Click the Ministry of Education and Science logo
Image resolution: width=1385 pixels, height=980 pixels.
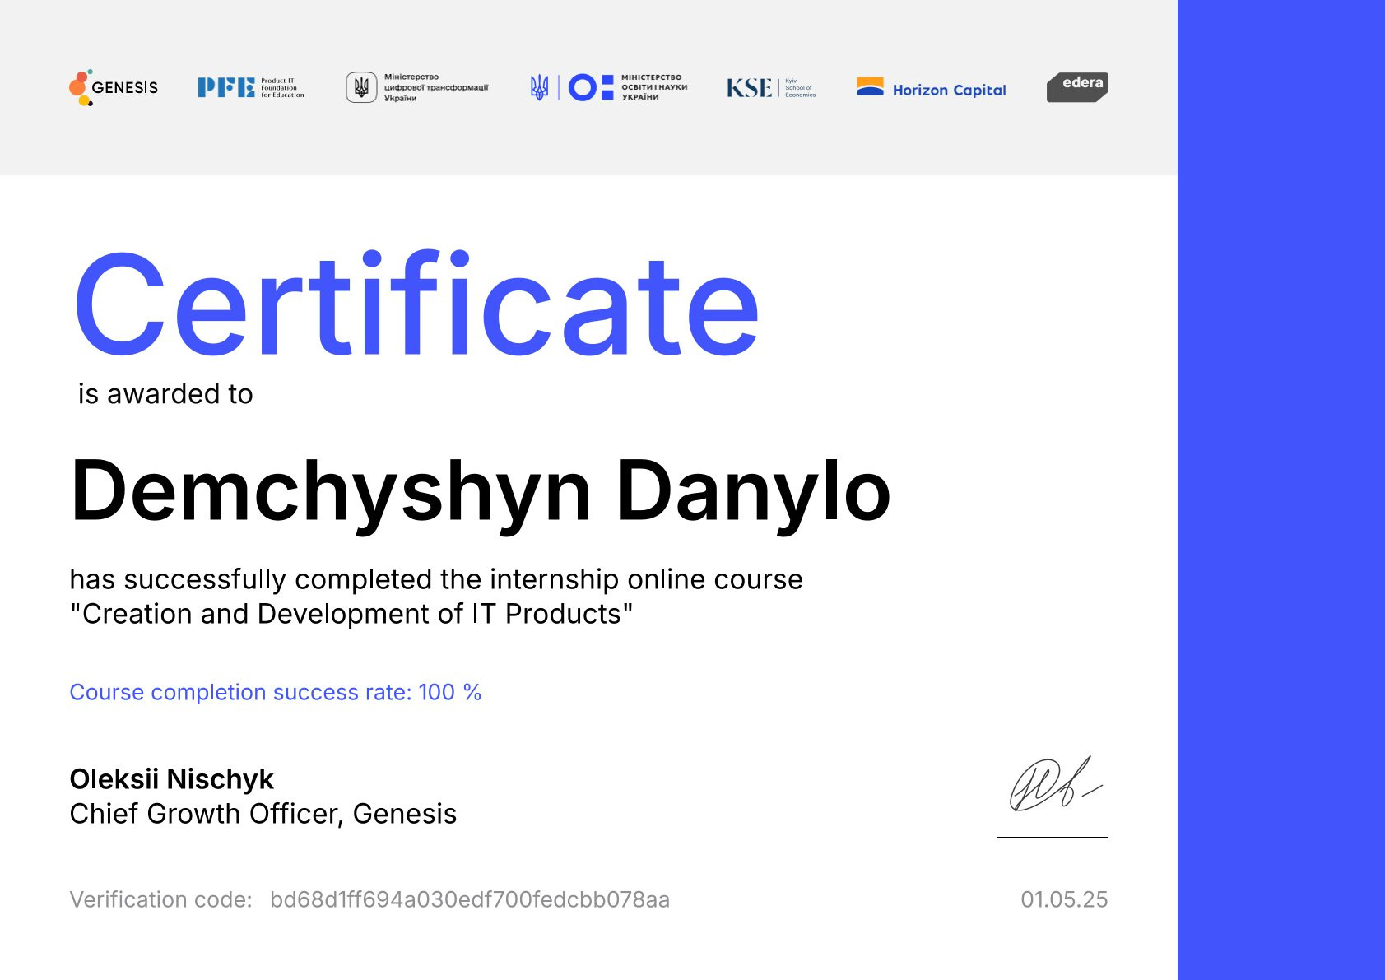coord(609,87)
